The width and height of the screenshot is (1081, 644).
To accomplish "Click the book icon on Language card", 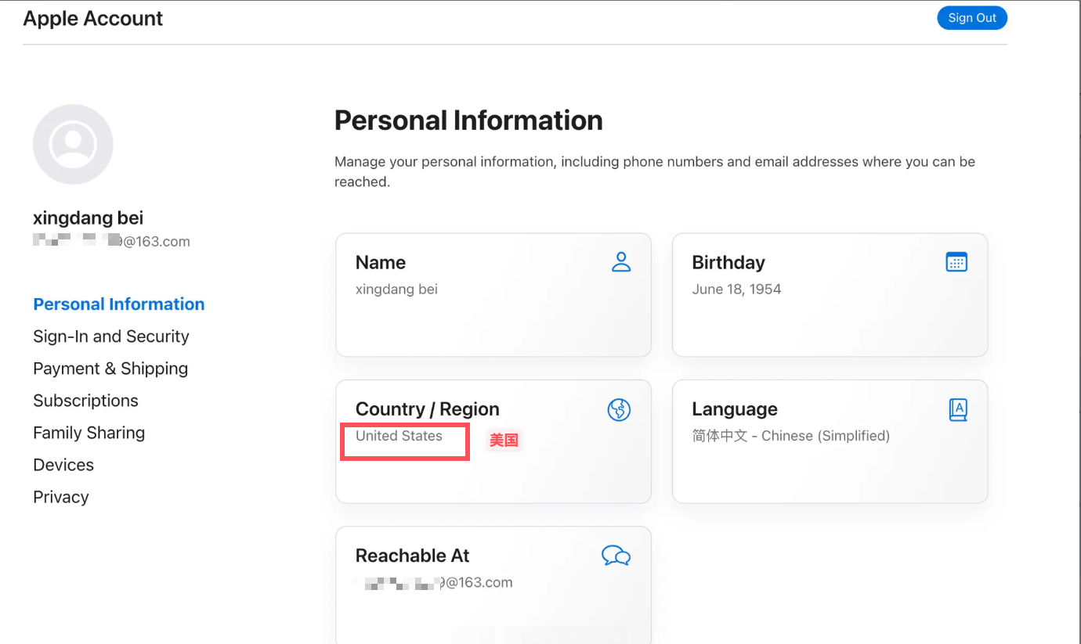I will pyautogui.click(x=957, y=409).
